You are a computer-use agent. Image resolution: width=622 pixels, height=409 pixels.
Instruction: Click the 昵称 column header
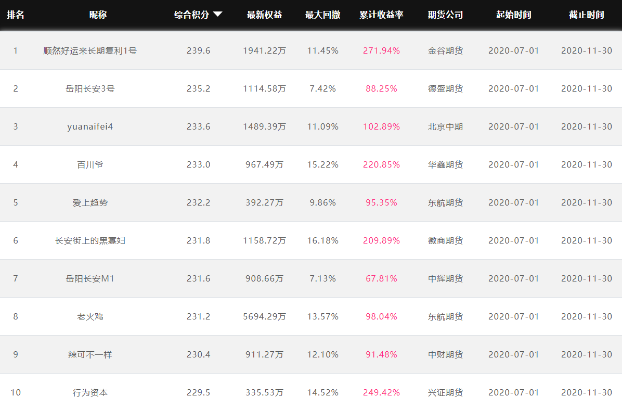click(98, 15)
